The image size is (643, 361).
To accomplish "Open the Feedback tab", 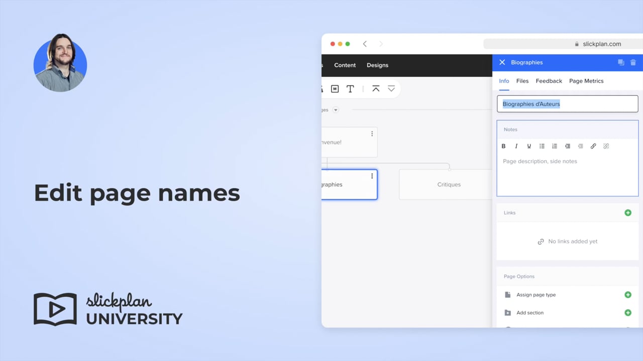I will pos(549,81).
